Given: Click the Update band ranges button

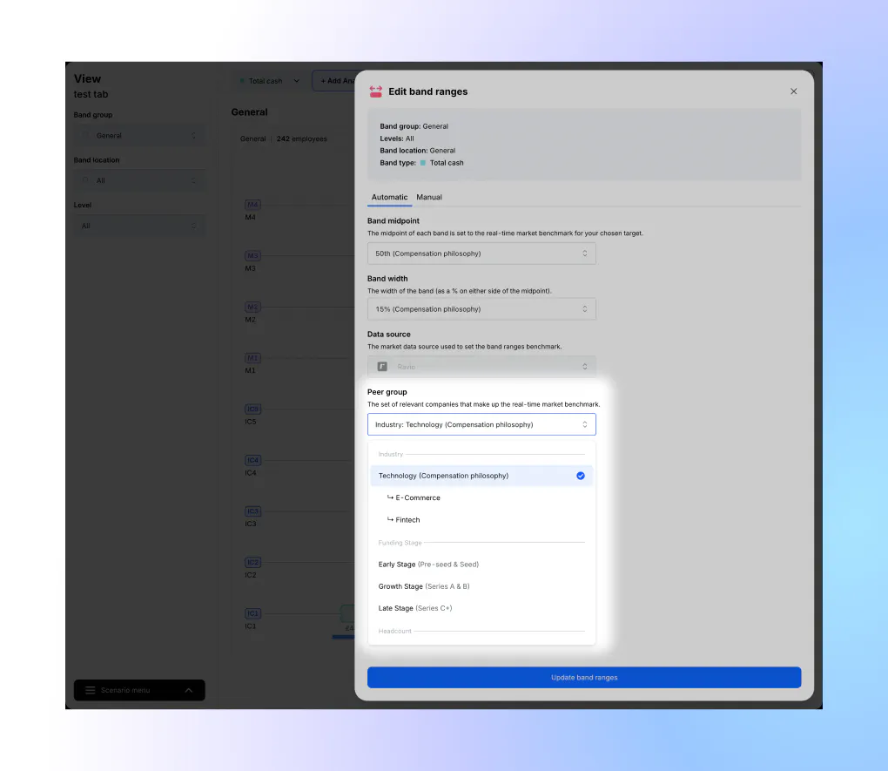Looking at the screenshot, I should coord(584,678).
